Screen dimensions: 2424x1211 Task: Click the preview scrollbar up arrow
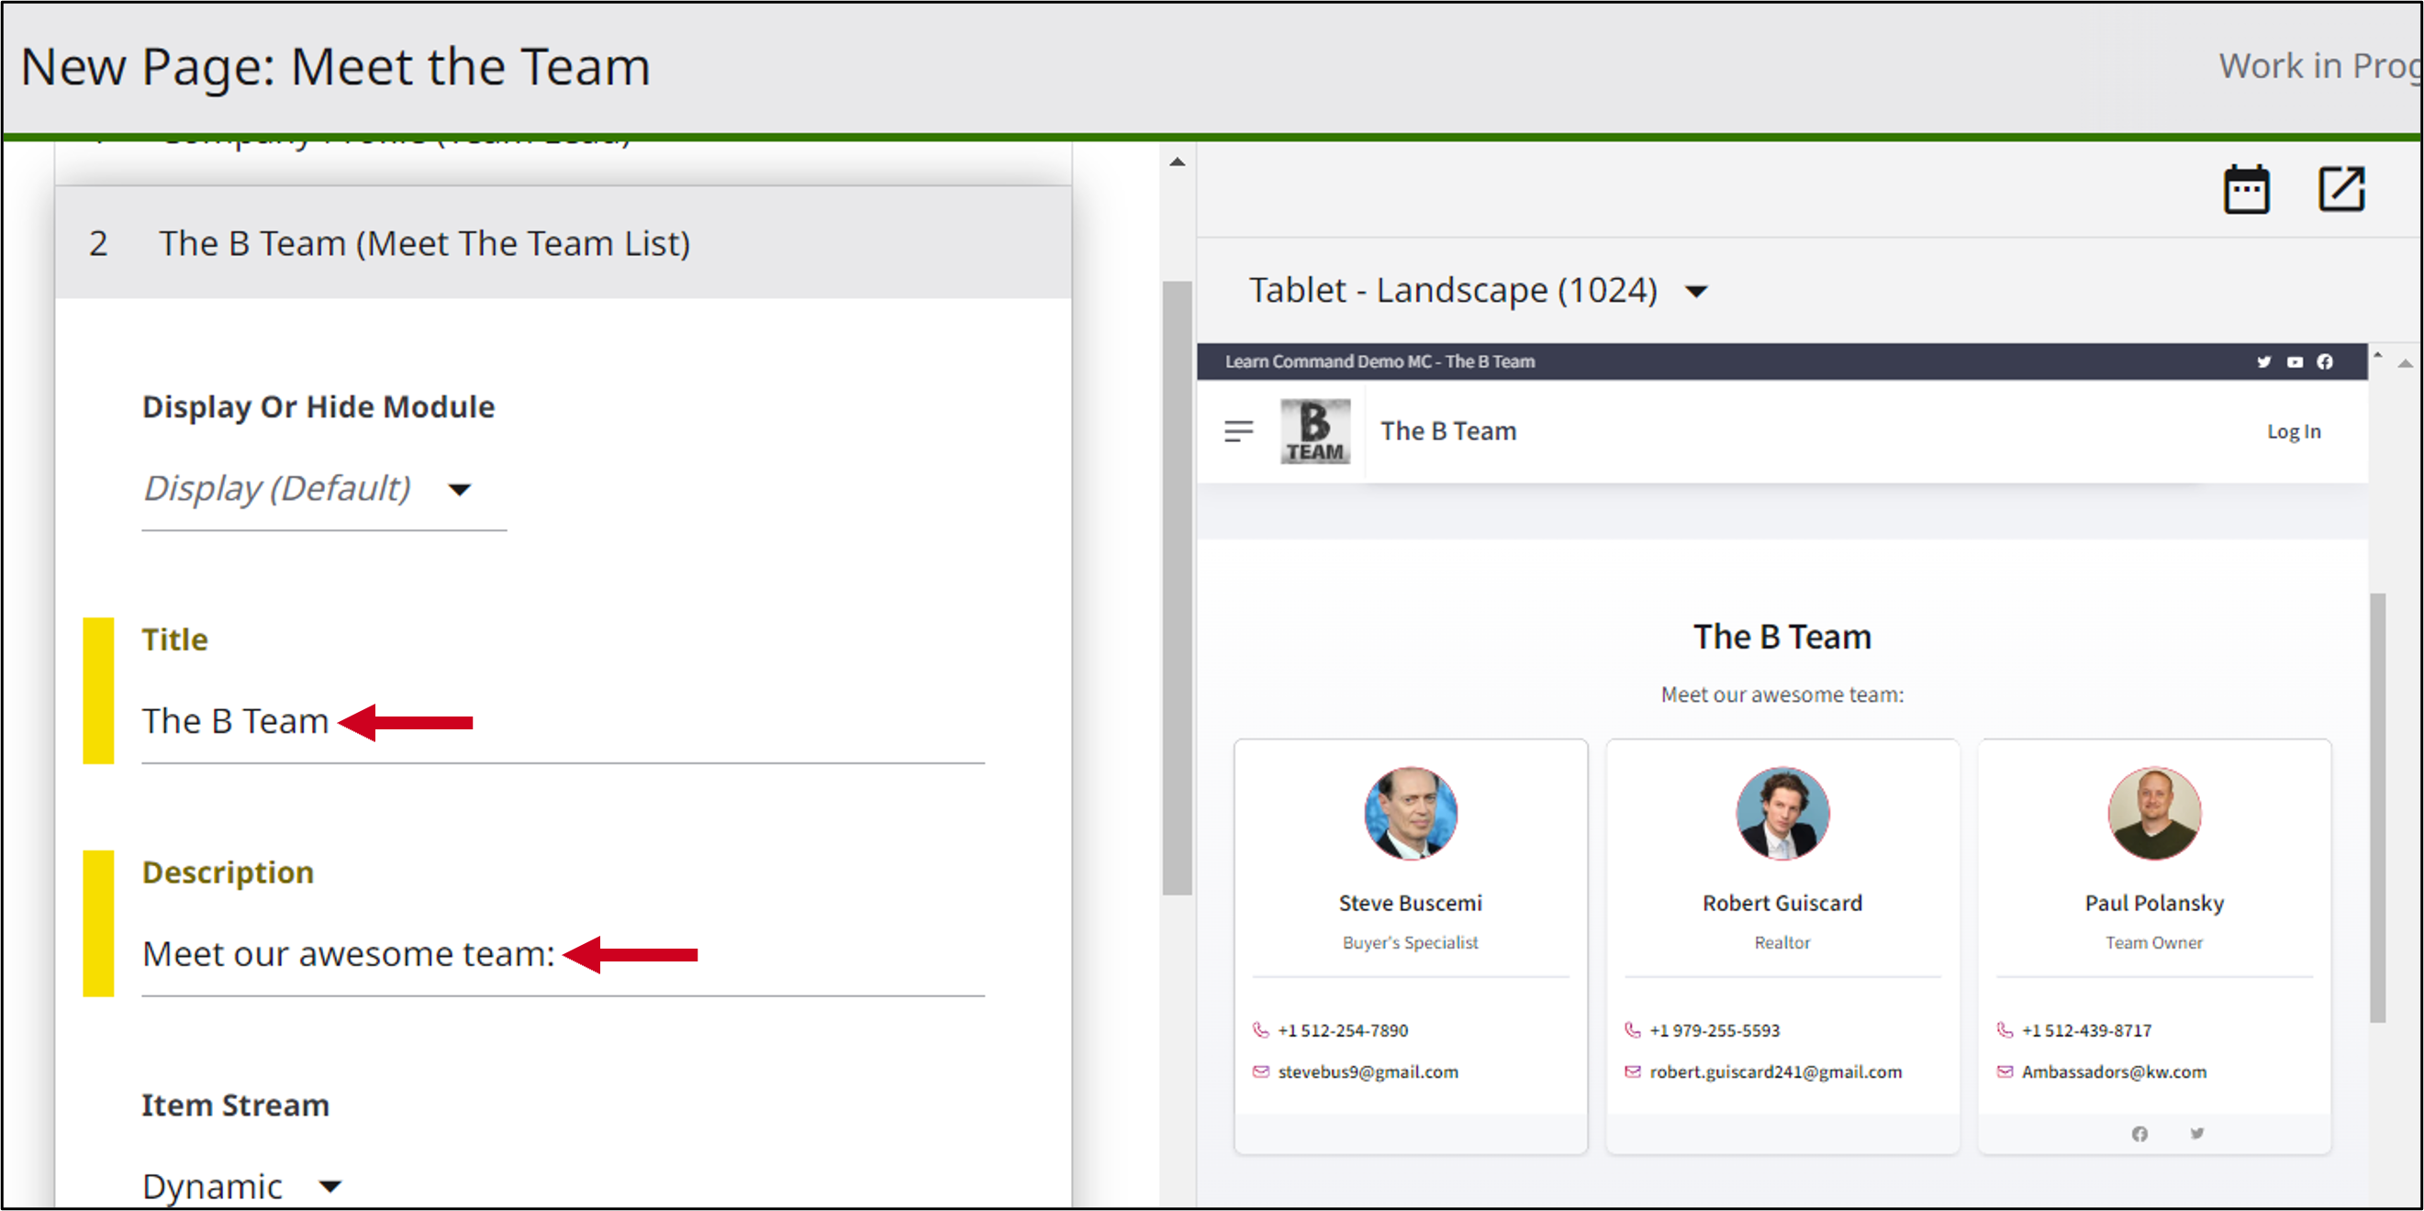point(2377,355)
